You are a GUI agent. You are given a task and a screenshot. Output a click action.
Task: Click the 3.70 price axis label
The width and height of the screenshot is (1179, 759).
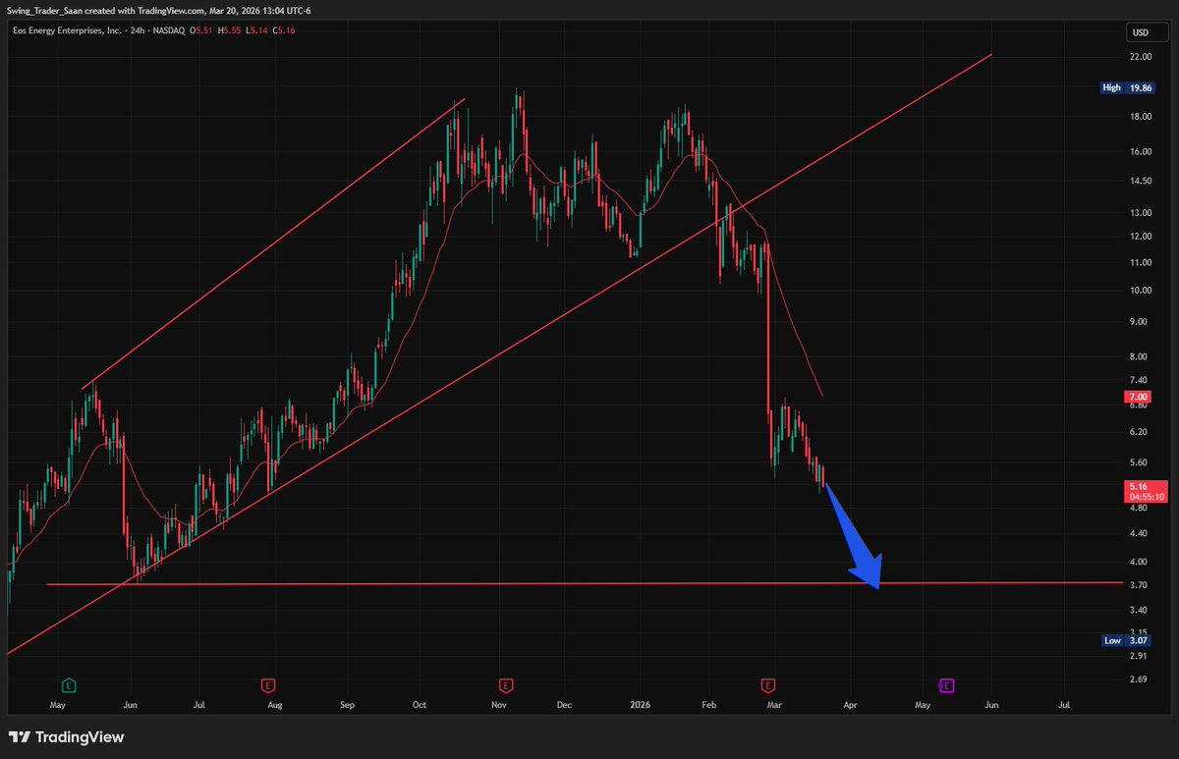click(x=1141, y=585)
